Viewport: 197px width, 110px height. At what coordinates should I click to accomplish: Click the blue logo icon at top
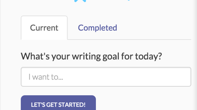pyautogui.click(x=80, y=1)
